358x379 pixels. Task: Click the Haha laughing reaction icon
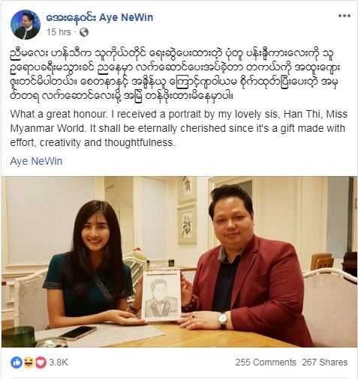click(29, 363)
